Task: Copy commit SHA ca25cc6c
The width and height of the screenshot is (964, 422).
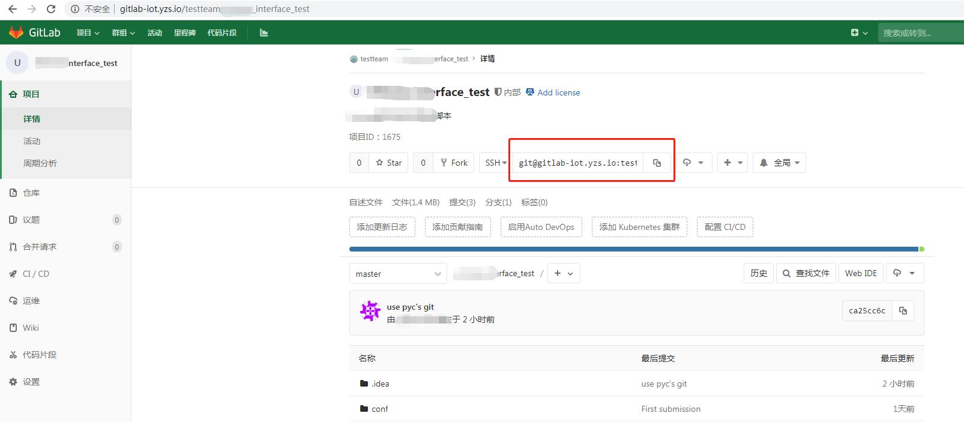Action: [x=903, y=310]
